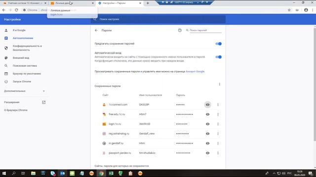Open the 1c-connect.com site link

pos(118,105)
